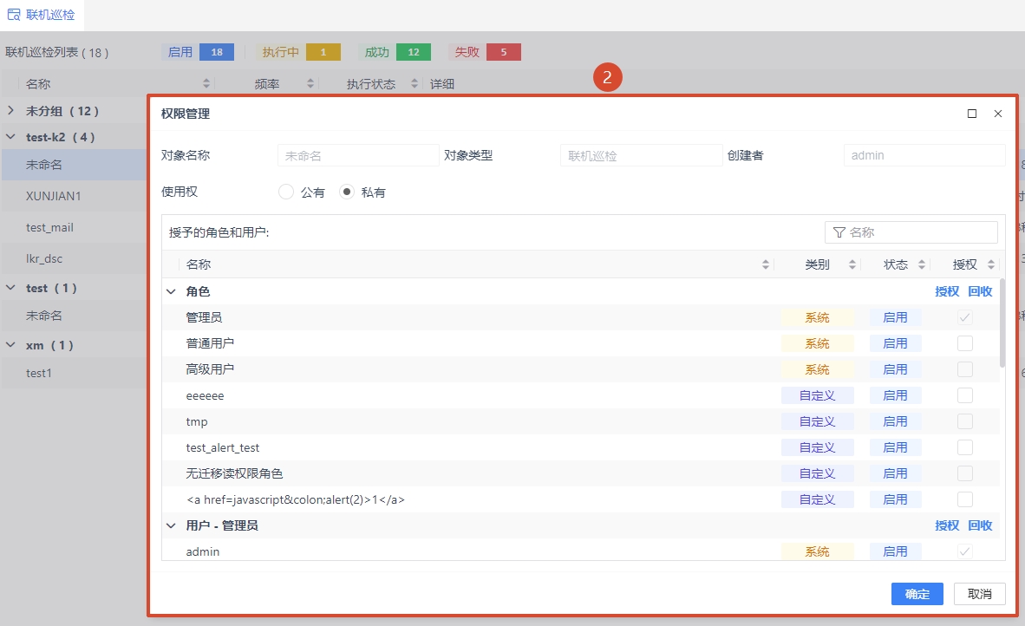Screen dimensions: 1025x626
Task: Sort permission table by 类别 column
Action: click(x=852, y=264)
